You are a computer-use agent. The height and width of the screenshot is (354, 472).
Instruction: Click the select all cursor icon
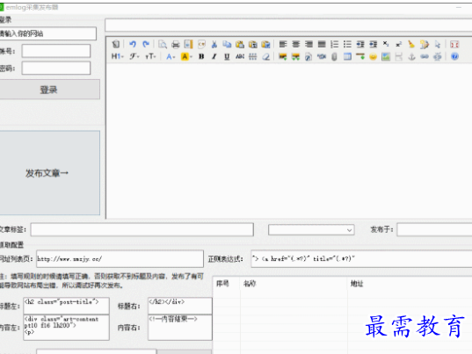pyautogui.click(x=438, y=44)
